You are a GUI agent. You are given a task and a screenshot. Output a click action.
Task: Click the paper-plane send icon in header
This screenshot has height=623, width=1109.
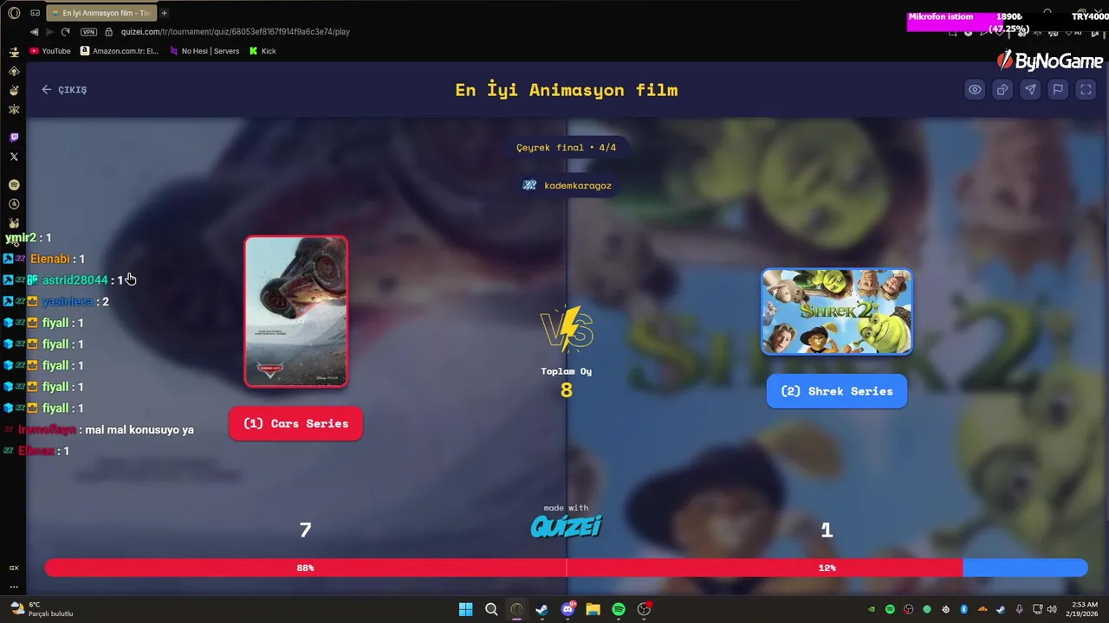coord(1030,89)
